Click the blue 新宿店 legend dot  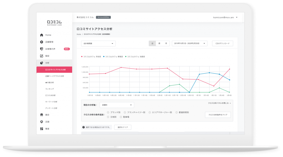104,56
